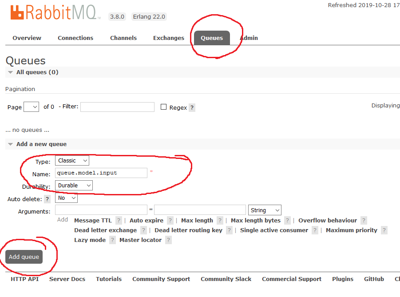This screenshot has height=297, width=400.
Task: Open help for Lazy mode
Action: [x=112, y=240]
